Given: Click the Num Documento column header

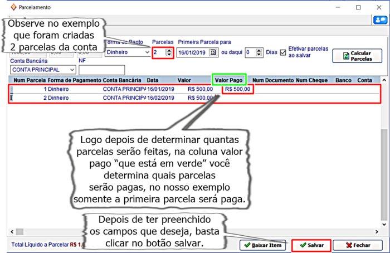Looking at the screenshot, I should tap(272, 80).
